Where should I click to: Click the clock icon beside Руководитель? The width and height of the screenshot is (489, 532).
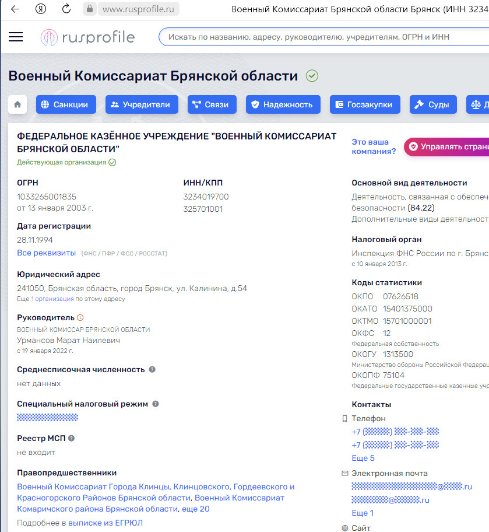coord(80,318)
